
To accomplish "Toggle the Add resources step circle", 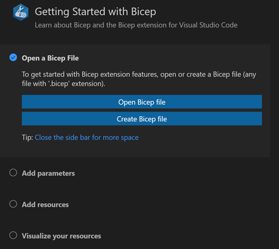I will pos(13,204).
